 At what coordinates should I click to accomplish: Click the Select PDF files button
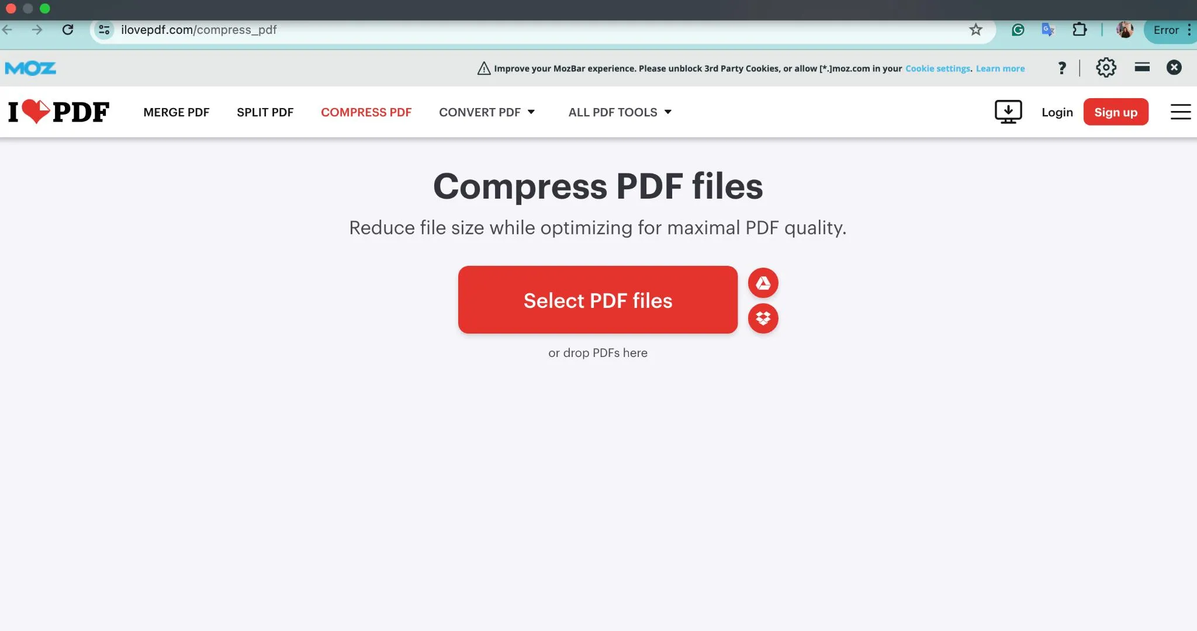598,299
